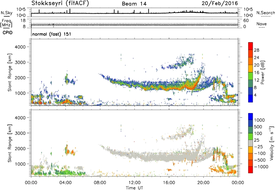
Task: Click the '20:00' time axis label
Action: point(203,182)
